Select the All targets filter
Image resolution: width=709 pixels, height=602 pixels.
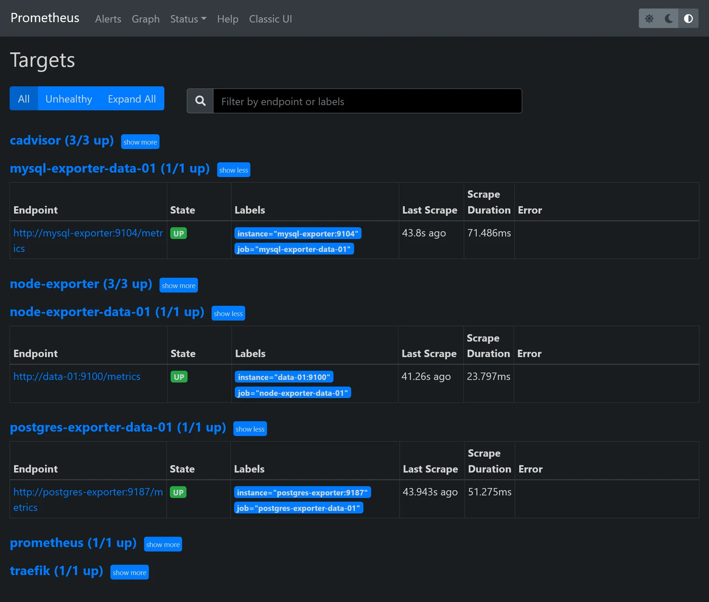click(24, 98)
